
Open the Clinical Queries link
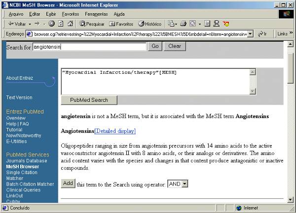pyautogui.click(x=23, y=190)
